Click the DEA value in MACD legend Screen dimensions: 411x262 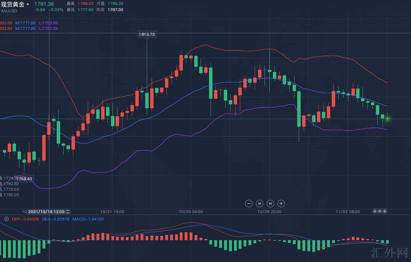click(55, 219)
